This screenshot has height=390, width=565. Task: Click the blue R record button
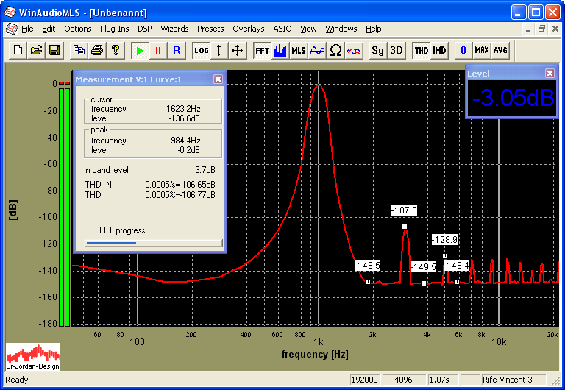coord(176,51)
